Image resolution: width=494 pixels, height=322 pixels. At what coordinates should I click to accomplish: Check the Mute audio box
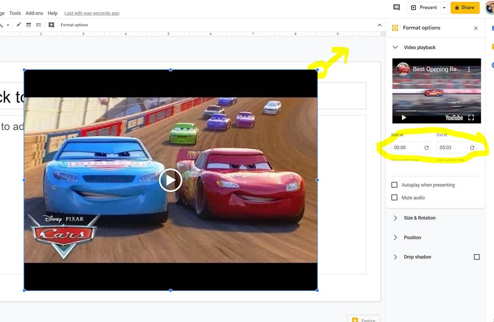(395, 198)
